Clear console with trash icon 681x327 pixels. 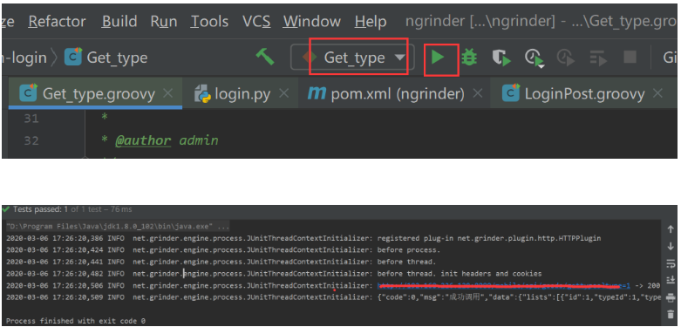671,315
